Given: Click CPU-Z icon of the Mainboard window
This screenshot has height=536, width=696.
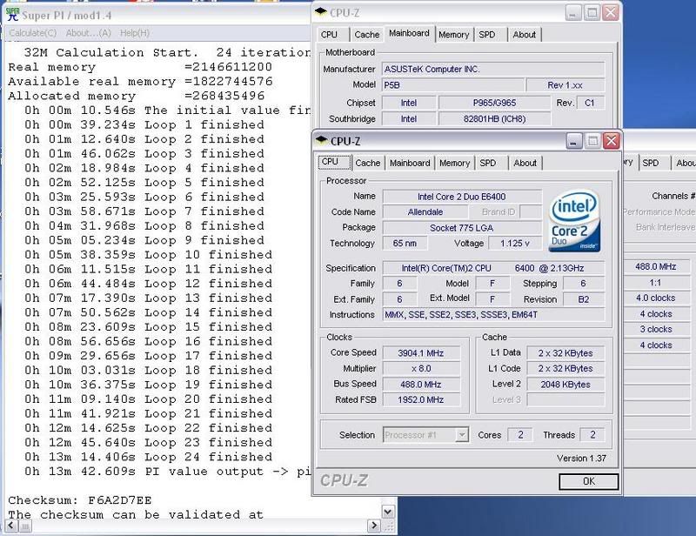Looking at the screenshot, I should click(x=323, y=13).
